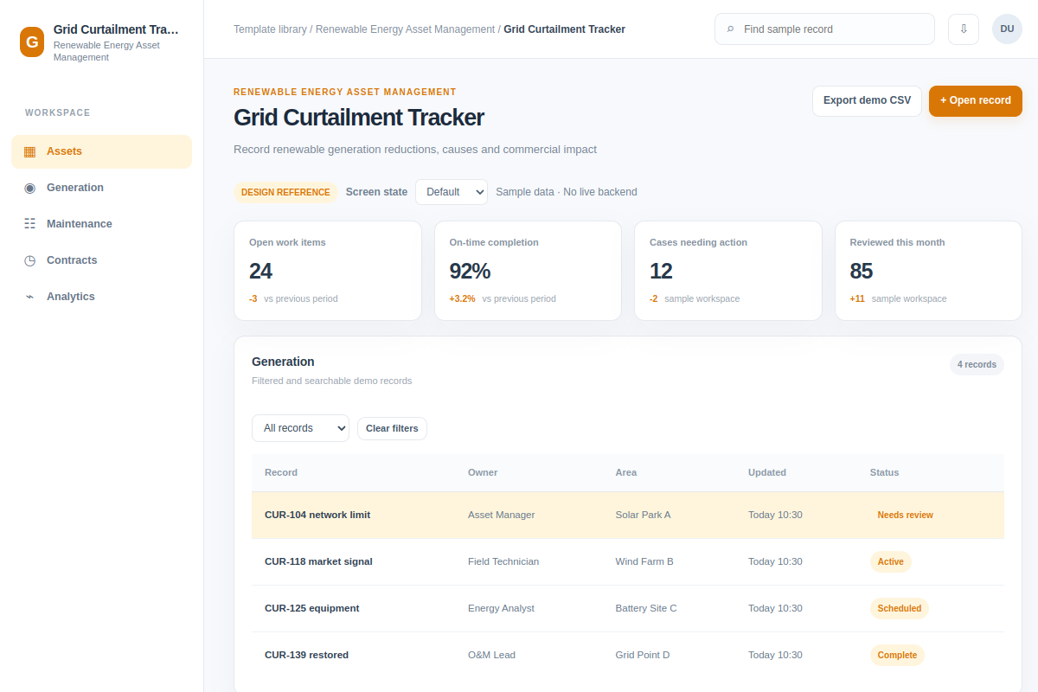Viewport: 1038px width, 692px height.
Task: Switch to Analytics in the sidebar
Action: (x=101, y=297)
